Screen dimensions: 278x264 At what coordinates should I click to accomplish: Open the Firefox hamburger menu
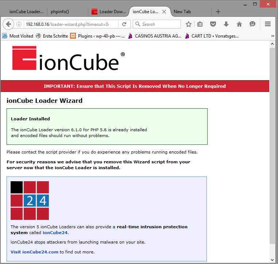267,24
